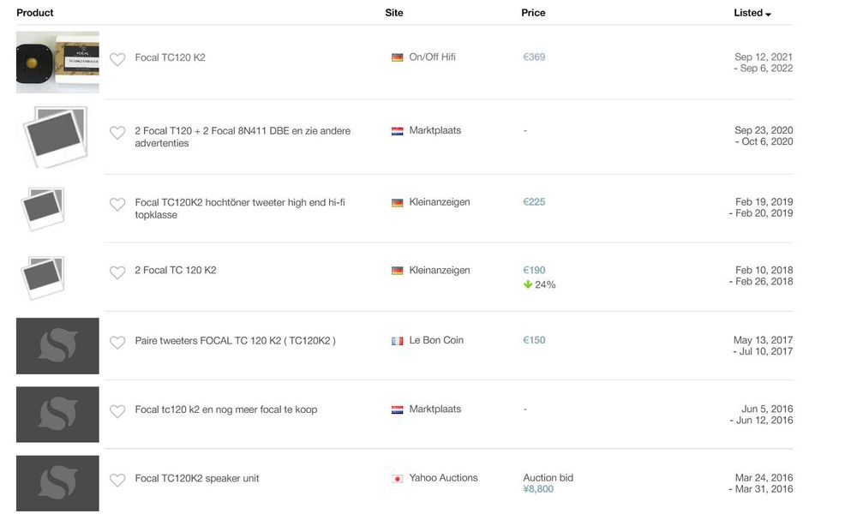Click the €369 price link

(x=534, y=57)
